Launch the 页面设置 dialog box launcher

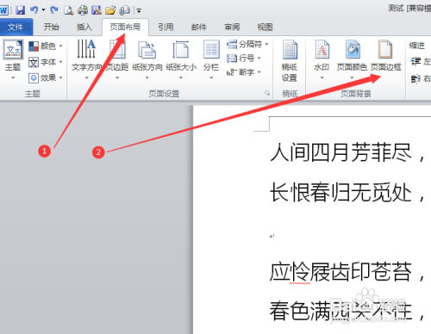point(267,93)
